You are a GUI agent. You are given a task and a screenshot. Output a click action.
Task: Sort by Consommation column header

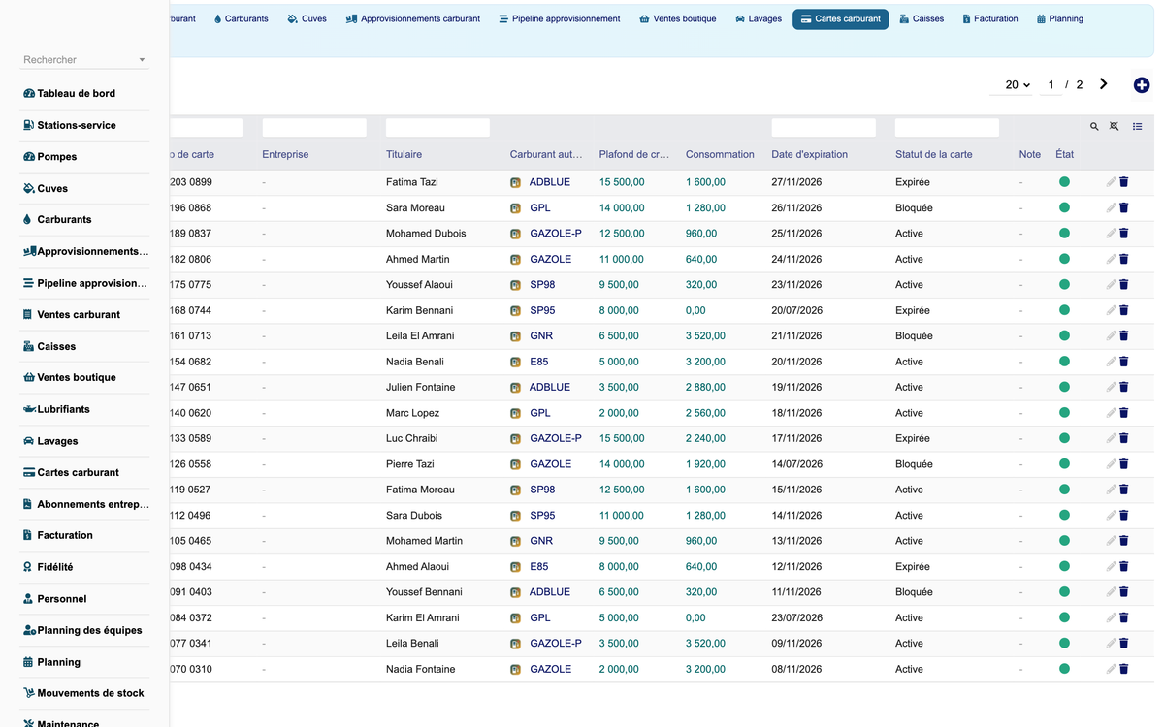tap(720, 154)
